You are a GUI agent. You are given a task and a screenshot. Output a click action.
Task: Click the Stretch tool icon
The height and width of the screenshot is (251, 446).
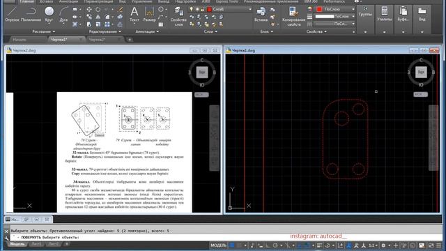89,24
